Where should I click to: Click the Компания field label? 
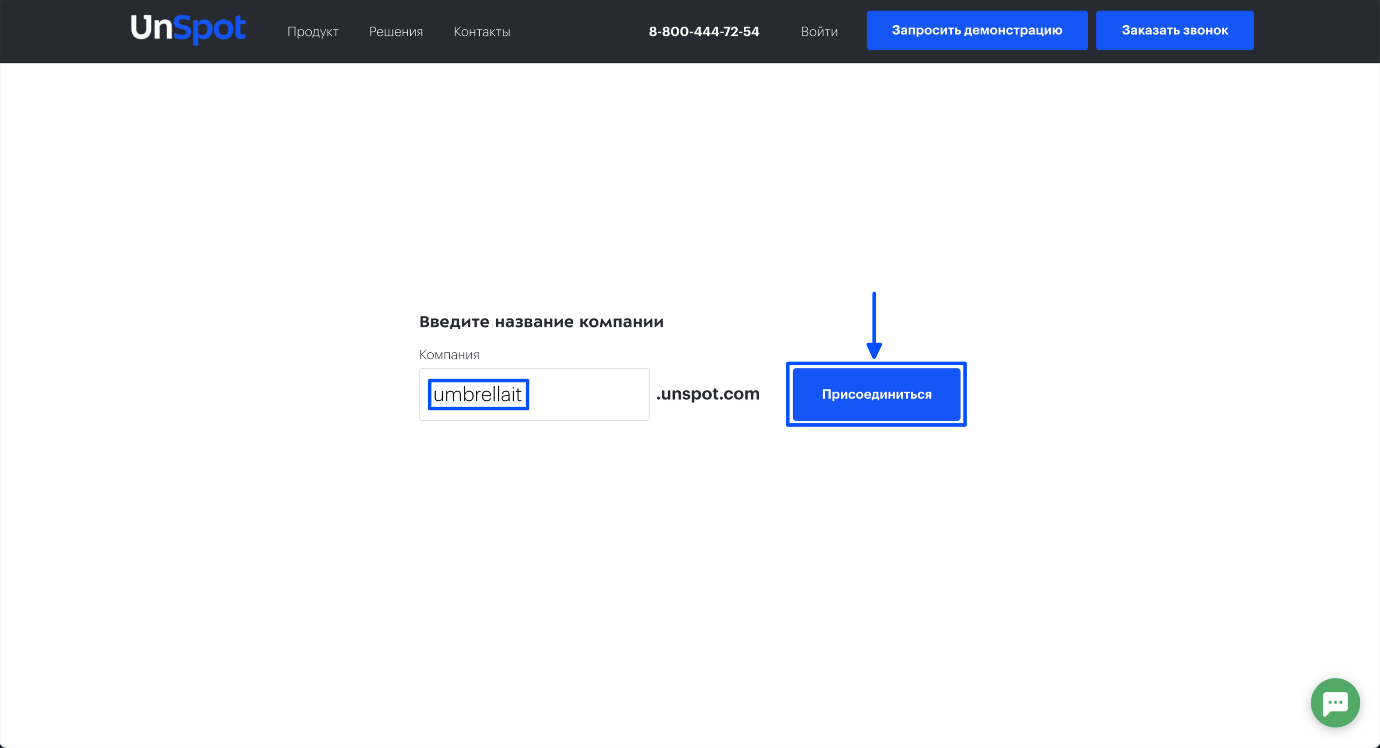pos(449,354)
